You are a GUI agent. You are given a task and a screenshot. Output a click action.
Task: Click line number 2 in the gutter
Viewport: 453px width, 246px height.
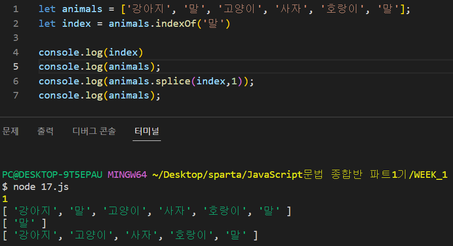(16, 23)
